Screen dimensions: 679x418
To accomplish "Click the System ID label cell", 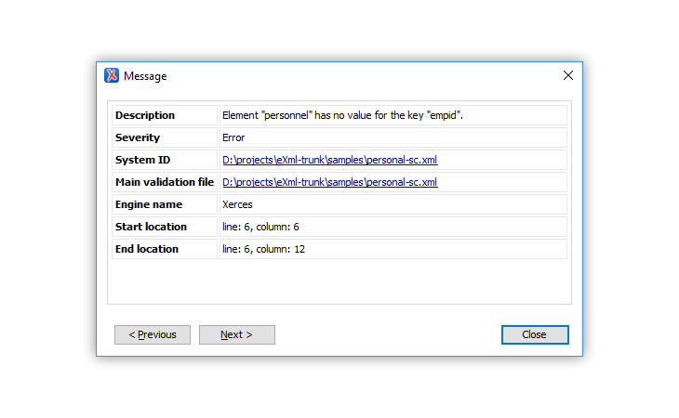I will click(165, 160).
